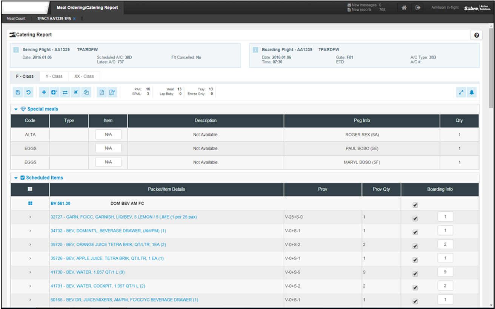Uncheck checkbox for 41730 water row
The width and height of the screenshot is (495, 309).
pos(415,274)
